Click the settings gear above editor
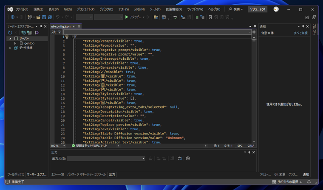Viewport: 323px width, 190px height. pos(255,26)
